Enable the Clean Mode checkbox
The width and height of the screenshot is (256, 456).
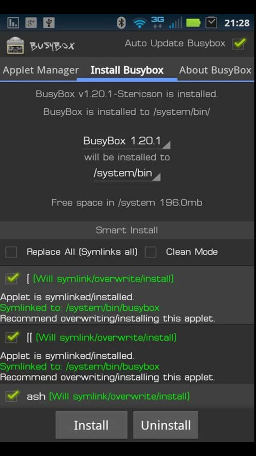click(150, 252)
